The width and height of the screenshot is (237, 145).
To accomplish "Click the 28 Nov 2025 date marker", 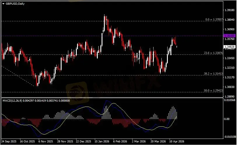I will click(65, 141).
